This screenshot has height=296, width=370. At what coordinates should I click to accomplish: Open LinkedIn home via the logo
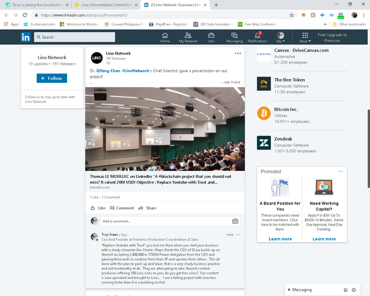click(x=25, y=37)
